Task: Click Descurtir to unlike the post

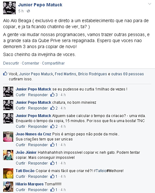Action: 11,63
